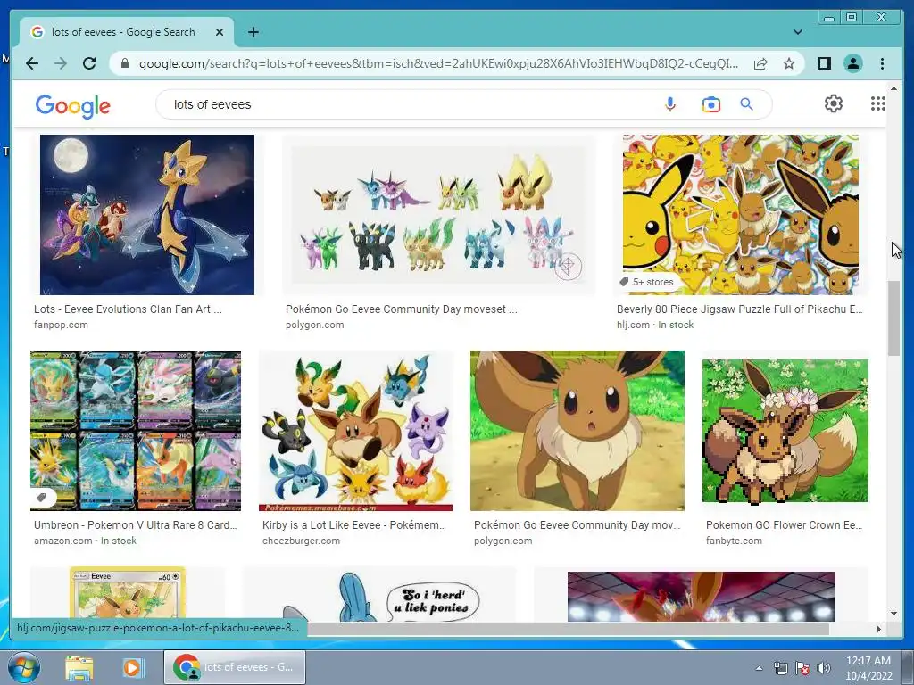Open the Windows Start menu

coord(23,667)
